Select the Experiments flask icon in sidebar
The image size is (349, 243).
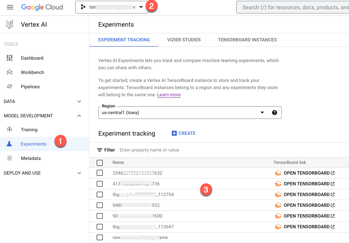coord(10,144)
